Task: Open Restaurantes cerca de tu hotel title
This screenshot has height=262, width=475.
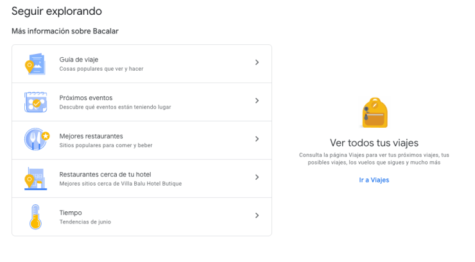Action: point(105,174)
